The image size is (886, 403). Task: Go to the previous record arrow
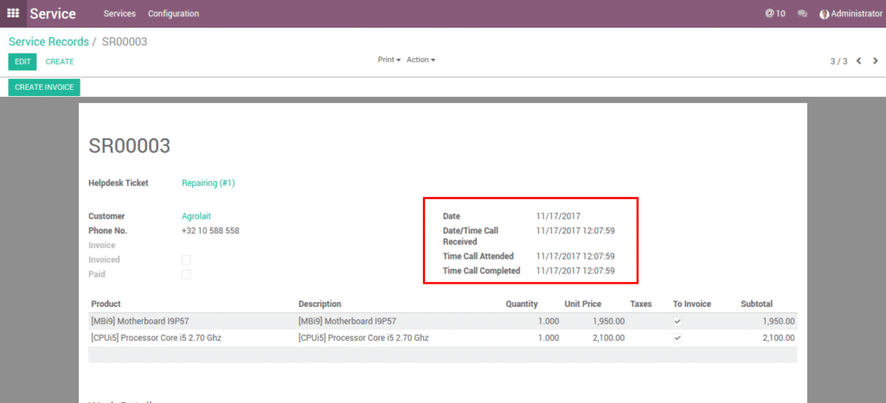click(859, 61)
